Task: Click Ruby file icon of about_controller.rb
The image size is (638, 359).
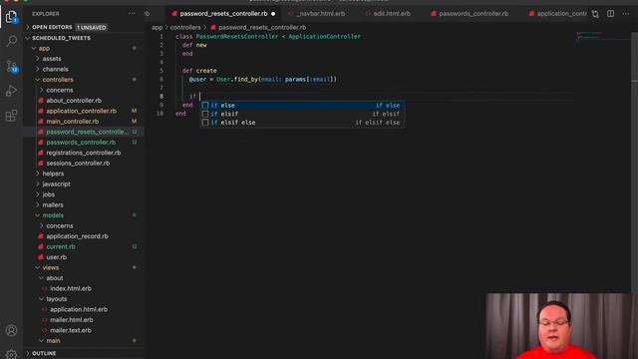Action: pos(41,101)
